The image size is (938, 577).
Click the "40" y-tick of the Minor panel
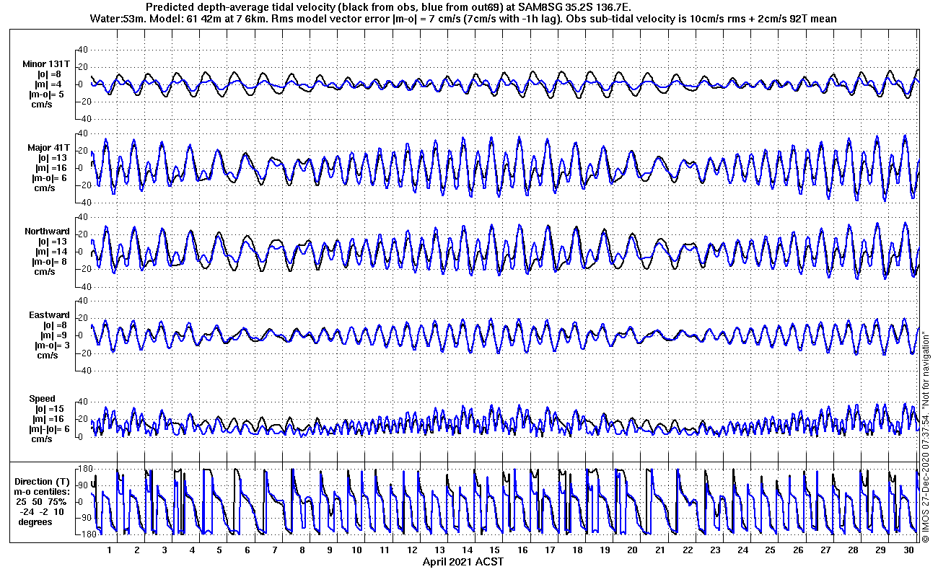pyautogui.click(x=82, y=49)
